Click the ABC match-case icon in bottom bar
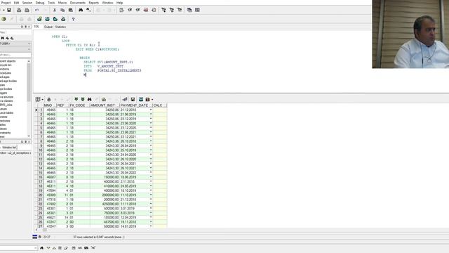The height and width of the screenshot is (253, 449). [80, 248]
